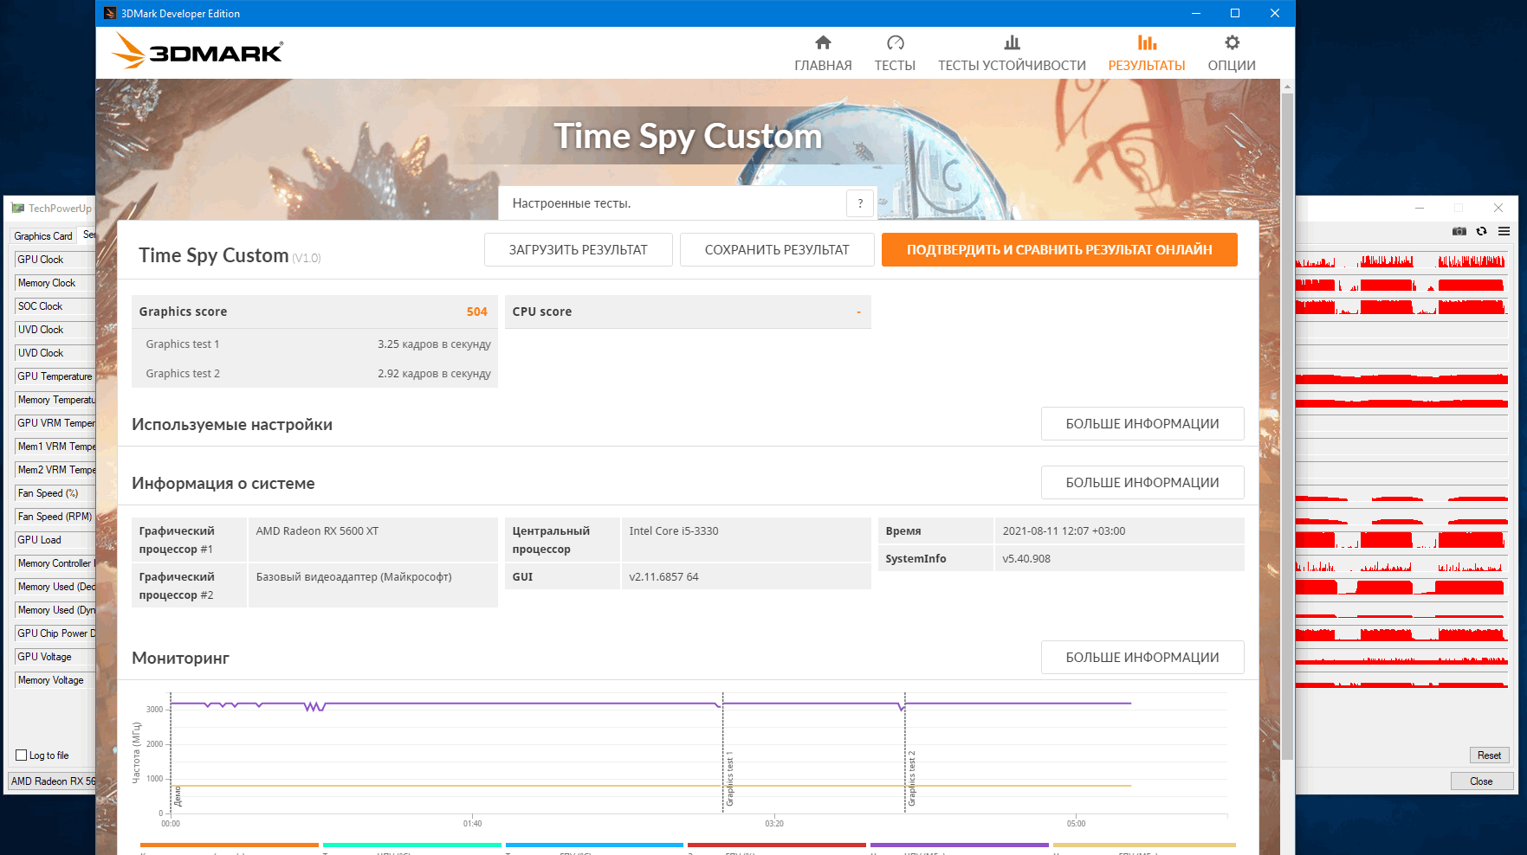Viewport: 1527px width, 855px height.
Task: Click Базовый видеоадаптер (Майкрософт) entry
Action: (353, 576)
